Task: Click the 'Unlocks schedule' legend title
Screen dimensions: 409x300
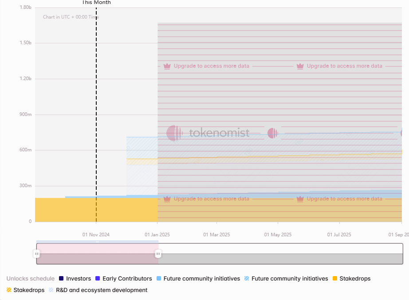Action: tap(30, 279)
